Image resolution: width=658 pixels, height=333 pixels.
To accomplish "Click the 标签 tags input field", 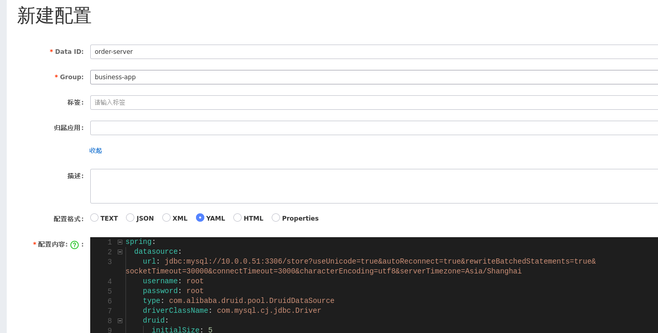I will [373, 103].
